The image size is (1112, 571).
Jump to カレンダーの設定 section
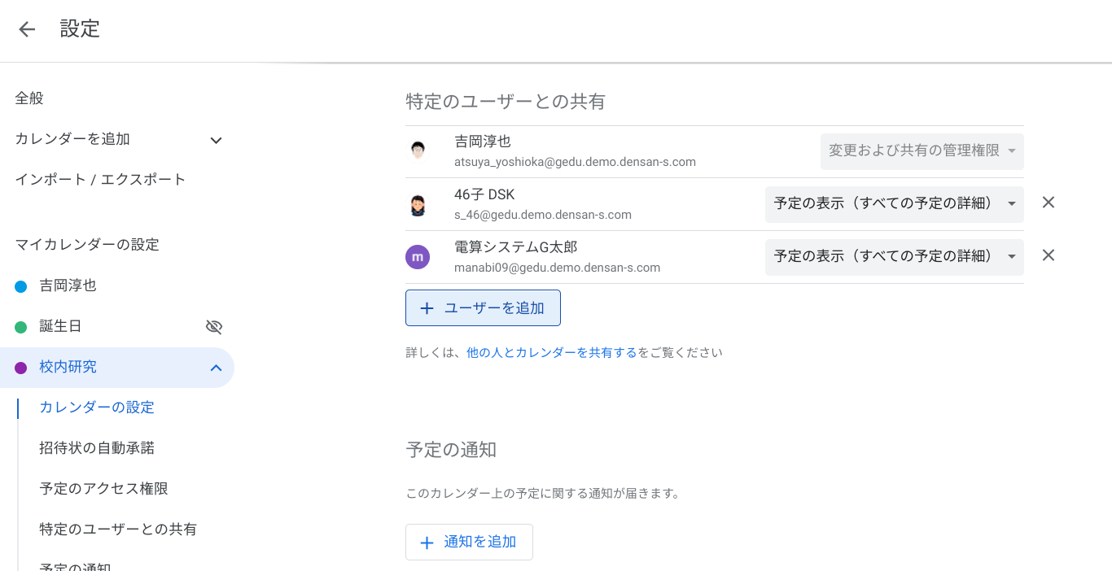pyautogui.click(x=97, y=408)
